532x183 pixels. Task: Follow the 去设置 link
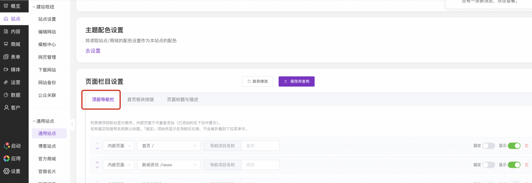tap(93, 51)
